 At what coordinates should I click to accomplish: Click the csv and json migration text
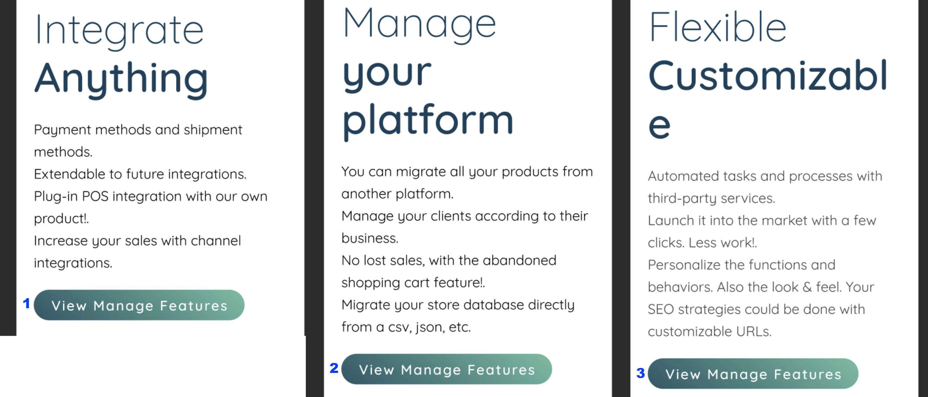click(x=457, y=316)
